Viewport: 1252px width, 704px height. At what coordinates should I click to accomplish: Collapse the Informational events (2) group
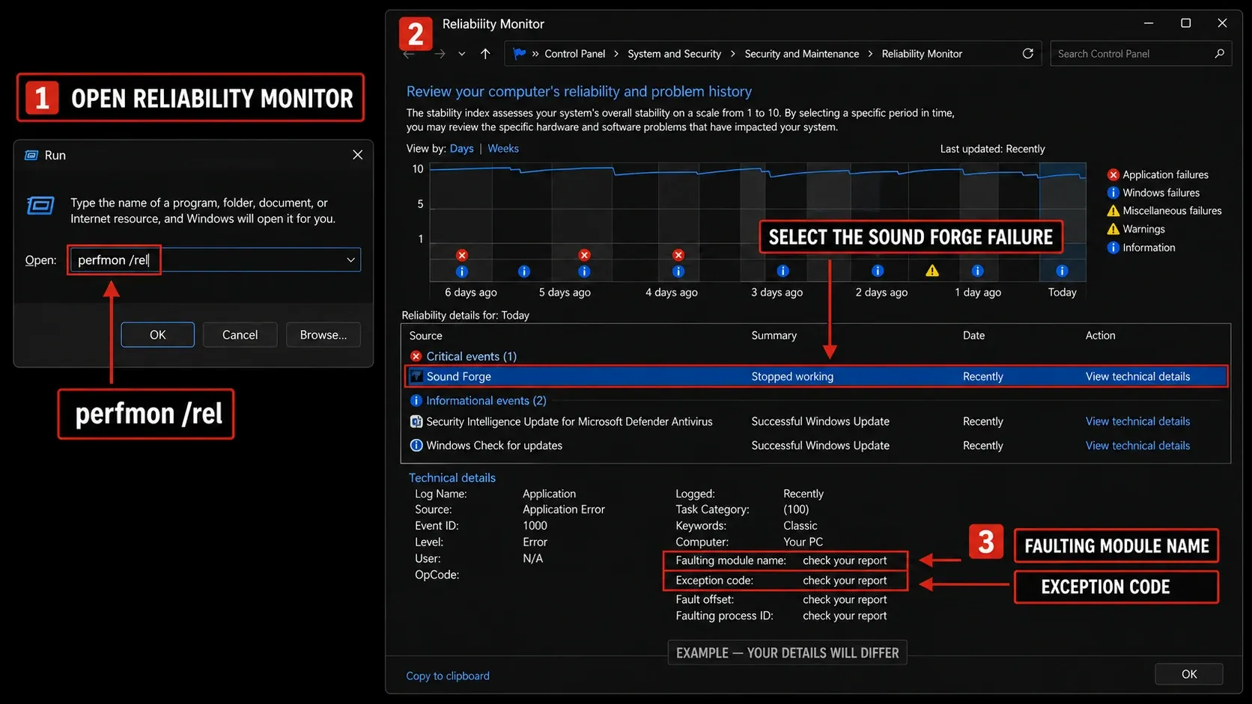[x=486, y=401]
